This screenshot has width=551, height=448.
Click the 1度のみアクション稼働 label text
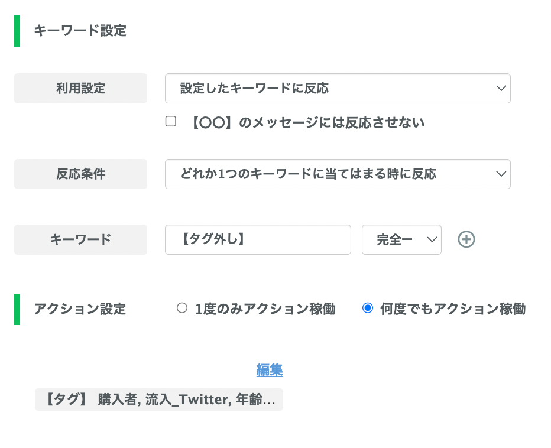[265, 309]
